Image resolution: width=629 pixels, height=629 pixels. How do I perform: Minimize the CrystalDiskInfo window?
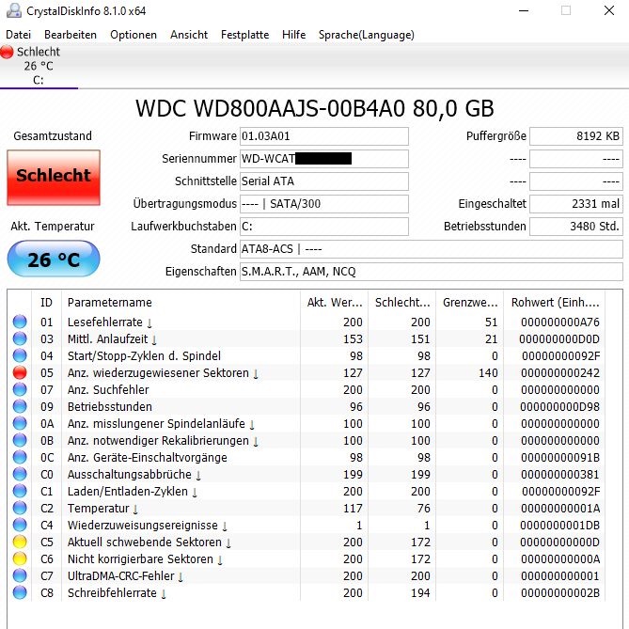click(x=524, y=10)
